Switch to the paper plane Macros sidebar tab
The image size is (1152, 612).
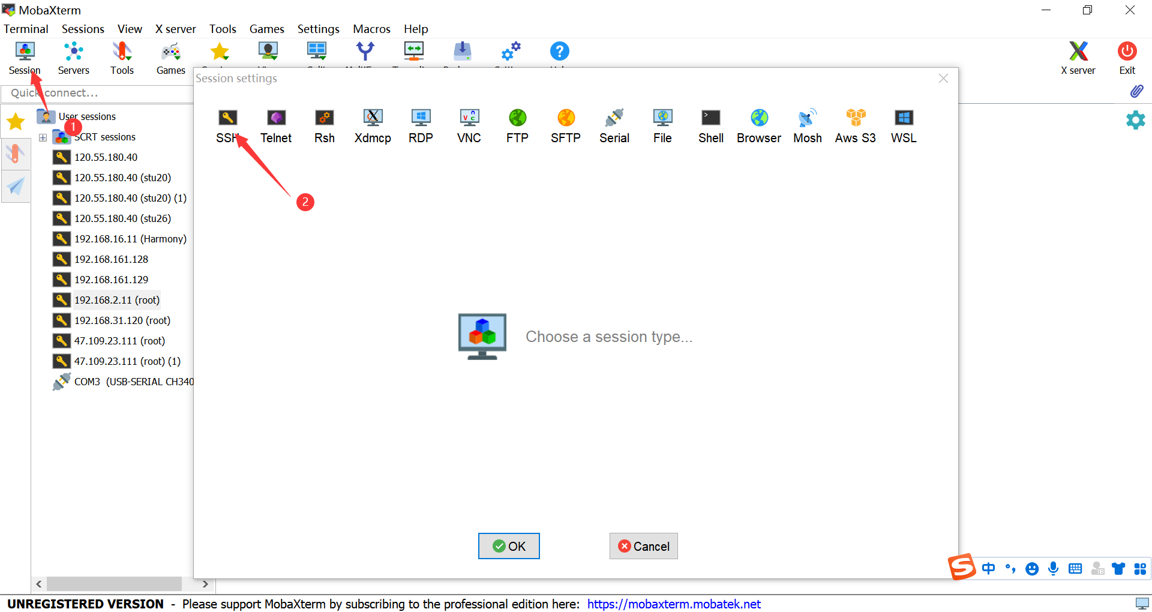[16, 187]
